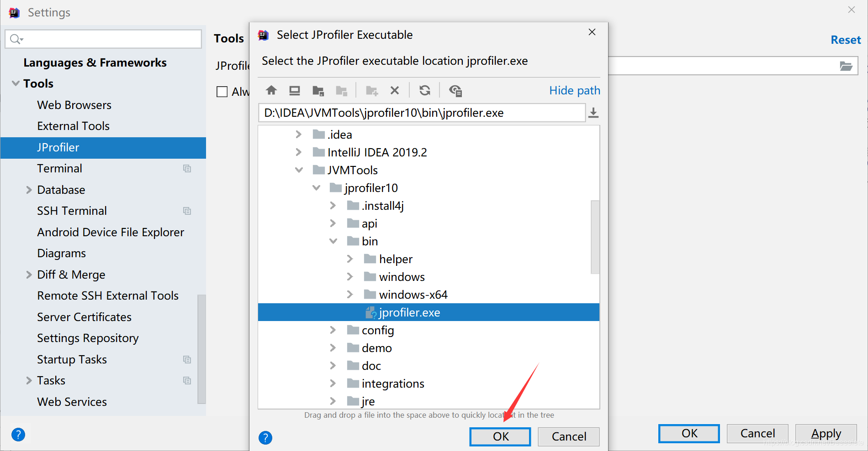Expand the helper folder
Screen dimensions: 868x451
coord(350,259)
